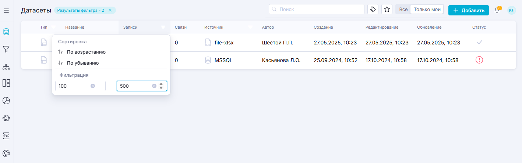The height and width of the screenshot is (163, 522).
Task: Select "По убыванию" sort option
Action: click(82, 63)
